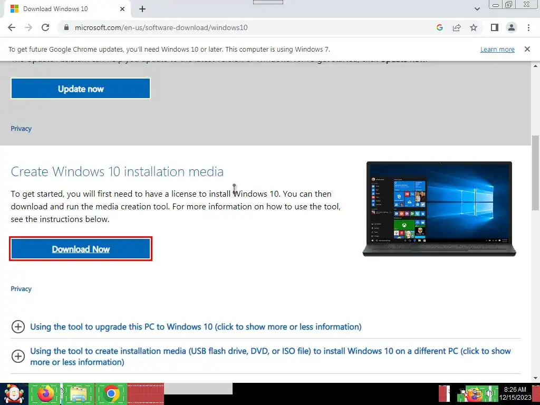The image size is (540, 405).
Task: Go back to the previous page
Action: pos(12,27)
